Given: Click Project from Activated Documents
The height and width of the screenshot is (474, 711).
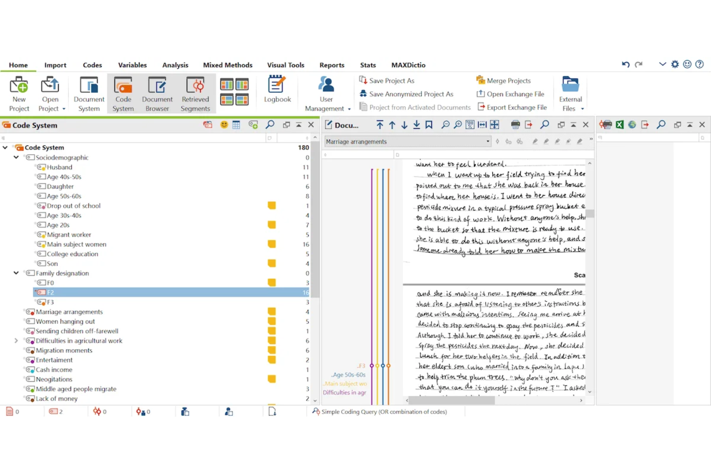Looking at the screenshot, I should 415,108.
